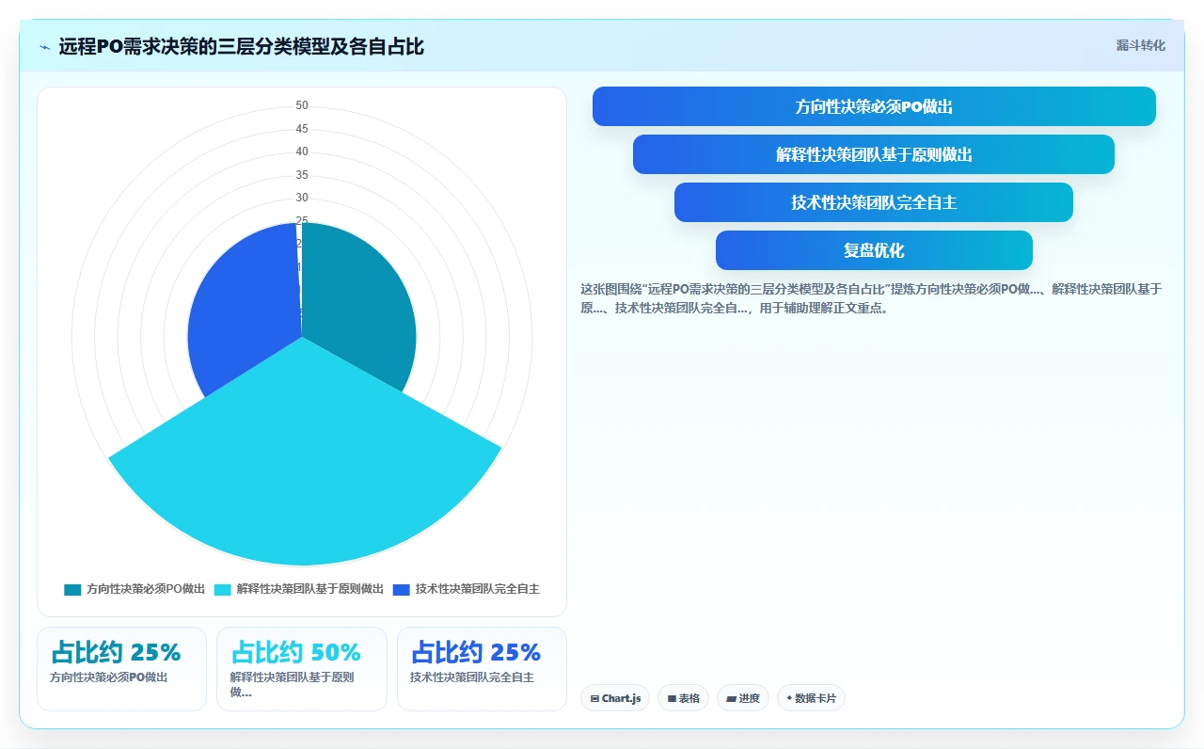This screenshot has height=749, width=1204.
Task: Click the axis label 45
Action: (x=302, y=129)
